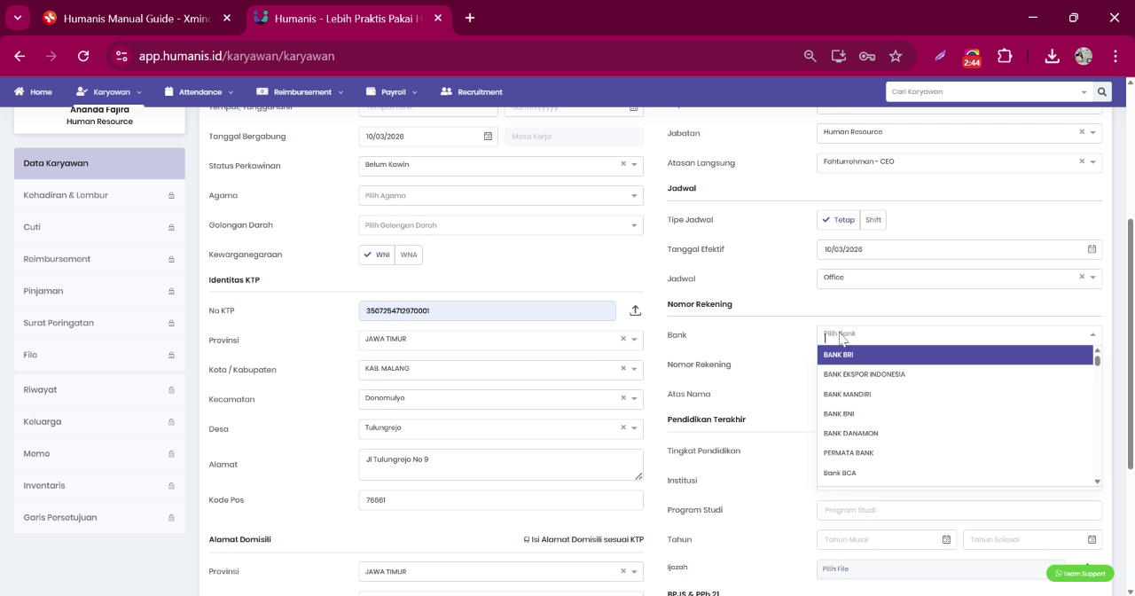Open Kehadiran & Lembur sidebar item
The height and width of the screenshot is (596, 1135).
pos(99,195)
